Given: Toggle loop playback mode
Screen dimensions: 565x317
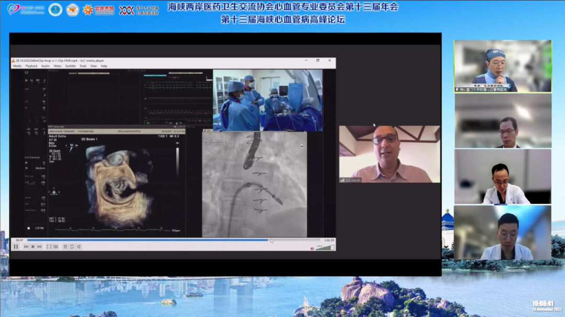Looking at the screenshot, I should point(72,246).
